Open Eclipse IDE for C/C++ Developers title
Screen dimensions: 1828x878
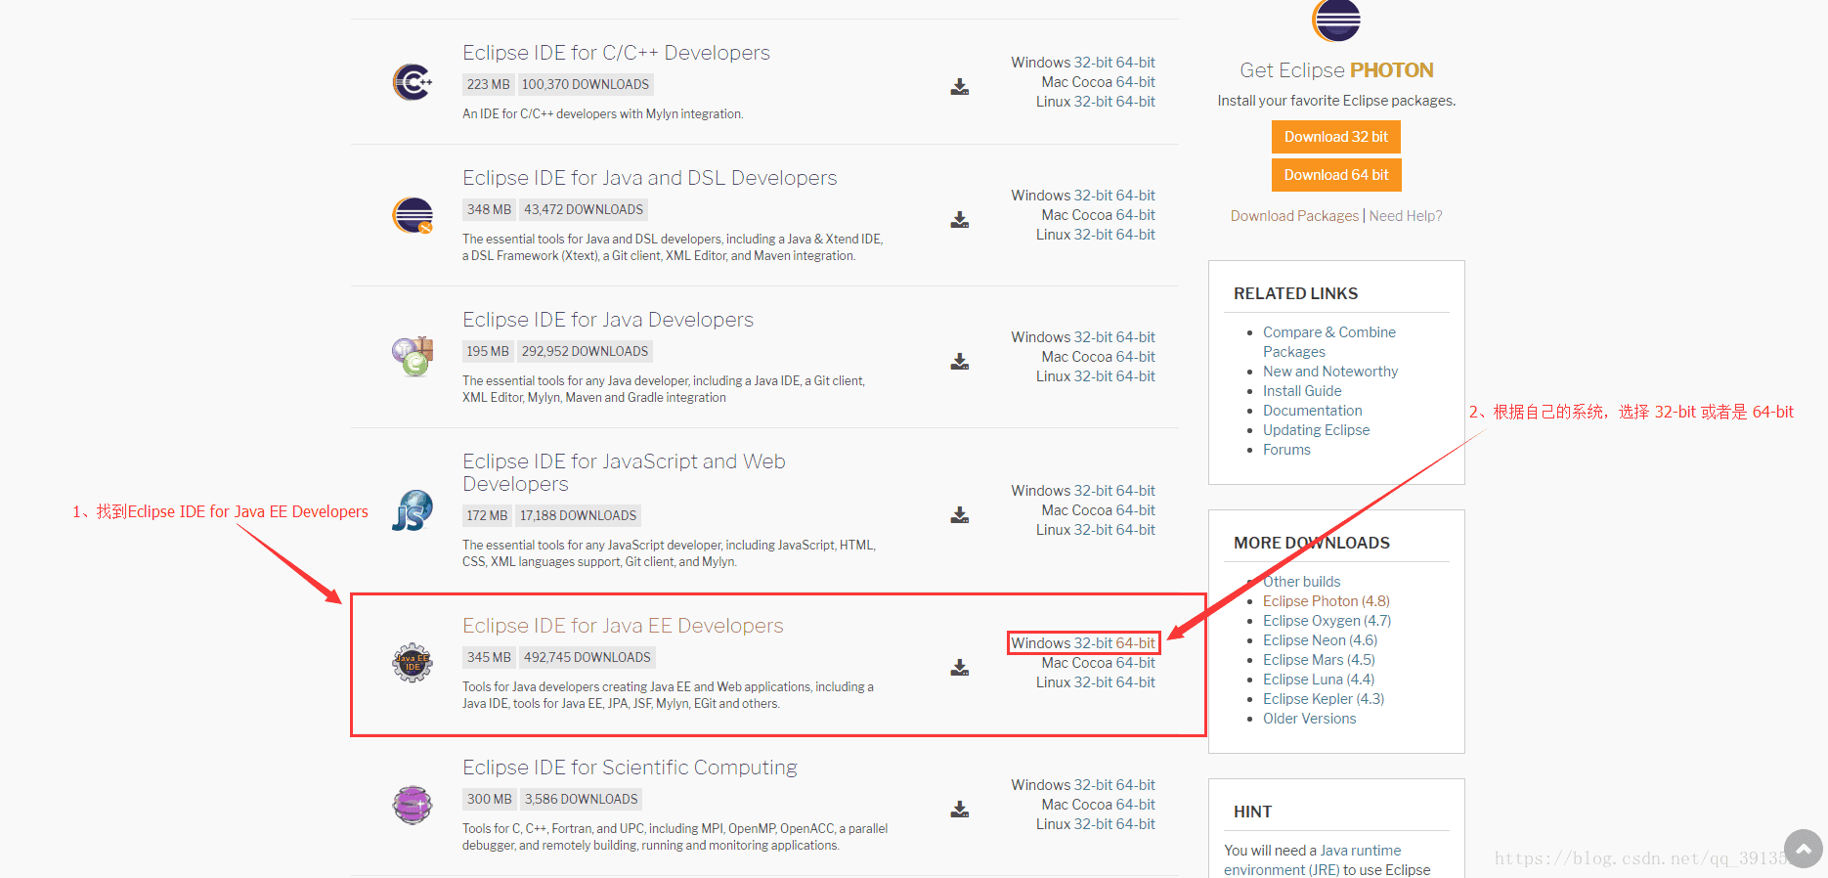pos(616,53)
